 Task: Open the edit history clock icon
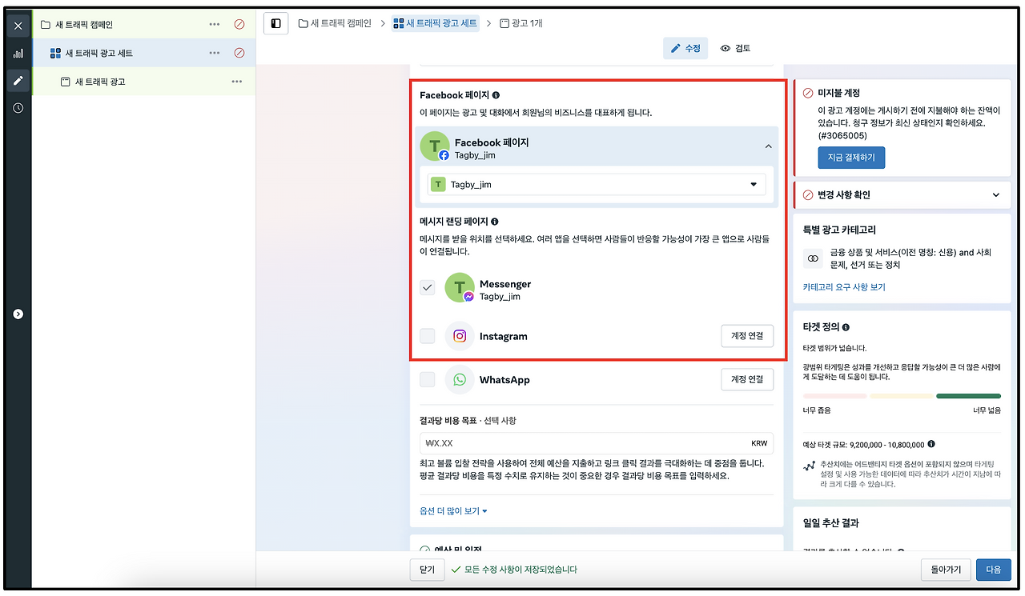coord(18,106)
